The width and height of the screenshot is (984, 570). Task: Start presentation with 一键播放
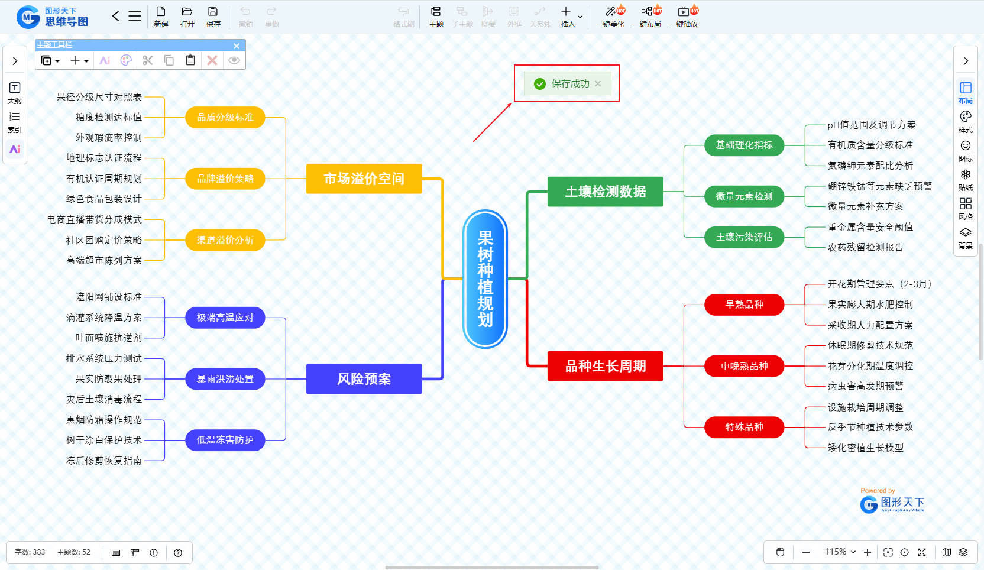point(684,16)
